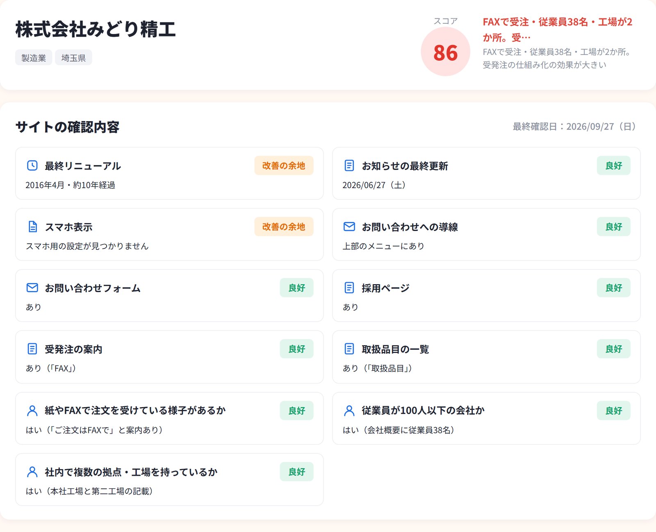This screenshot has width=656, height=532.
Task: Click the document icon beside お知らせの最終更新
Action: [x=349, y=165]
